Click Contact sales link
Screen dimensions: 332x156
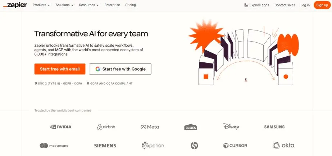285,5
